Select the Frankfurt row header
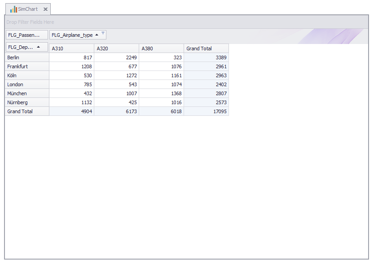Screen dimensions: 378x269 pos(27,66)
